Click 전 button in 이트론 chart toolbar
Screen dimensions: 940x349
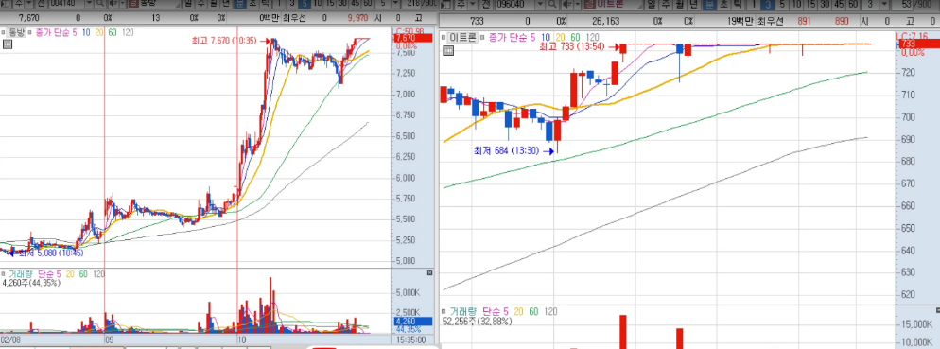point(487,4)
